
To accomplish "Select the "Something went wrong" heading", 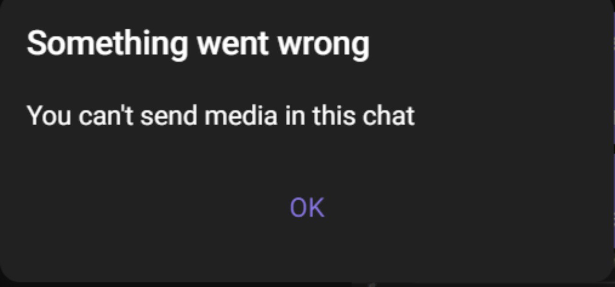I will (198, 45).
